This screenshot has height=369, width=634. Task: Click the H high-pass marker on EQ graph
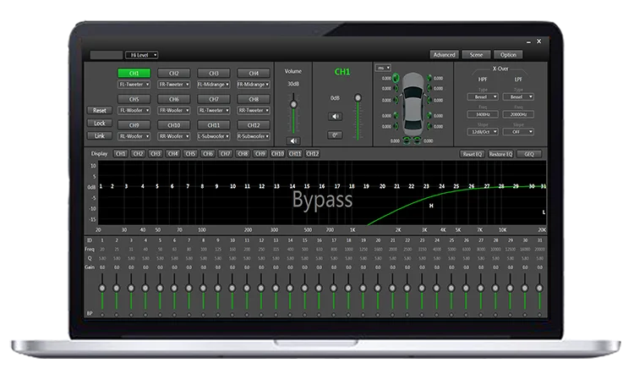point(431,206)
